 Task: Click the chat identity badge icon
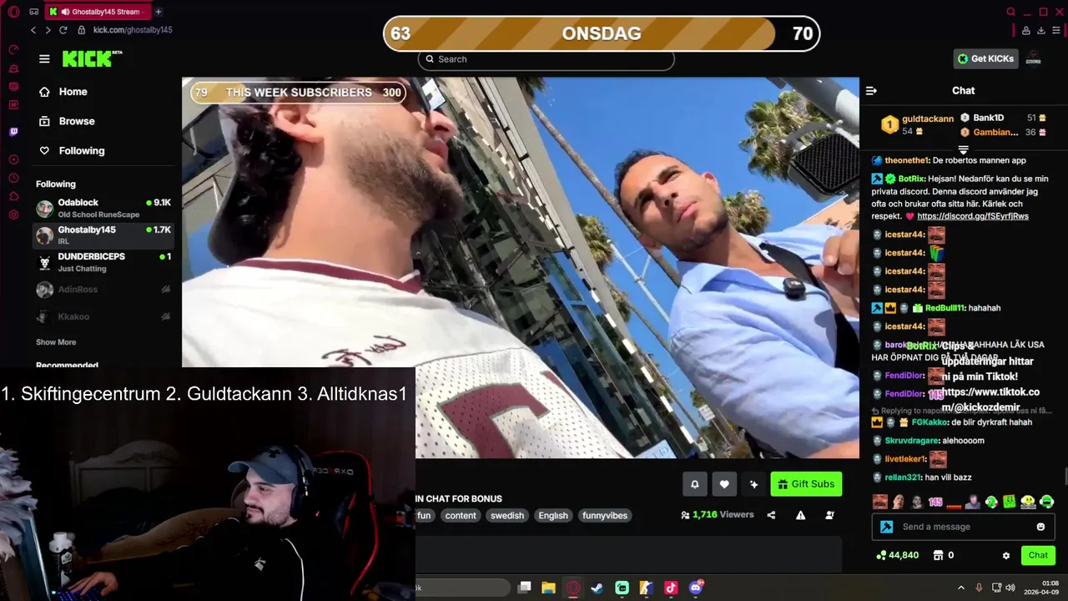886,527
